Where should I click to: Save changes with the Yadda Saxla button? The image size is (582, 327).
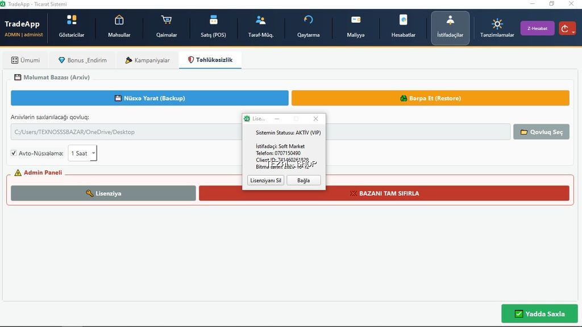pos(539,313)
